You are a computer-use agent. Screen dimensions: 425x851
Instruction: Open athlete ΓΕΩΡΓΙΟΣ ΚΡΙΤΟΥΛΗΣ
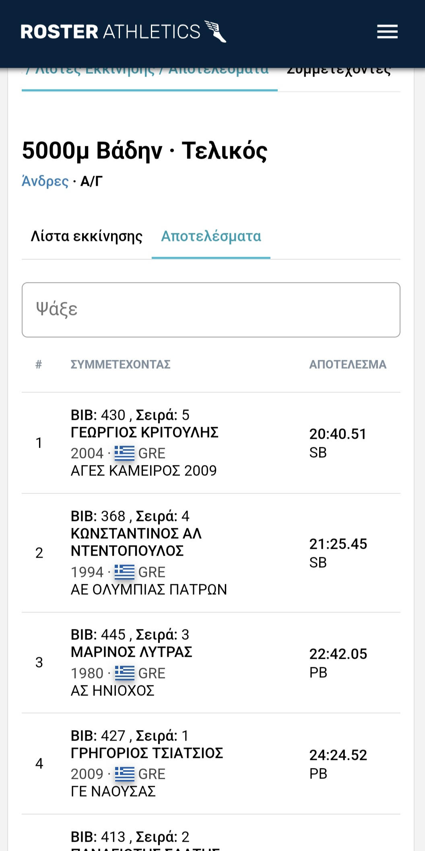[x=144, y=432]
